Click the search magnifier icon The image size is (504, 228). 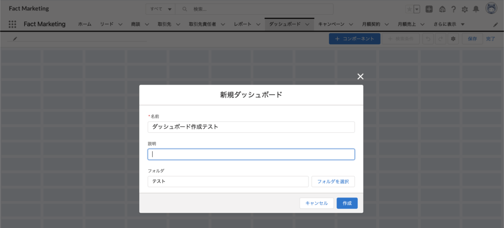coord(185,9)
